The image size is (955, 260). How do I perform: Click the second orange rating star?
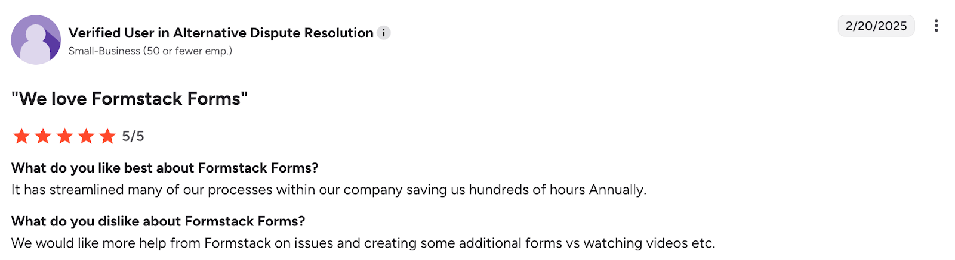pos(43,136)
